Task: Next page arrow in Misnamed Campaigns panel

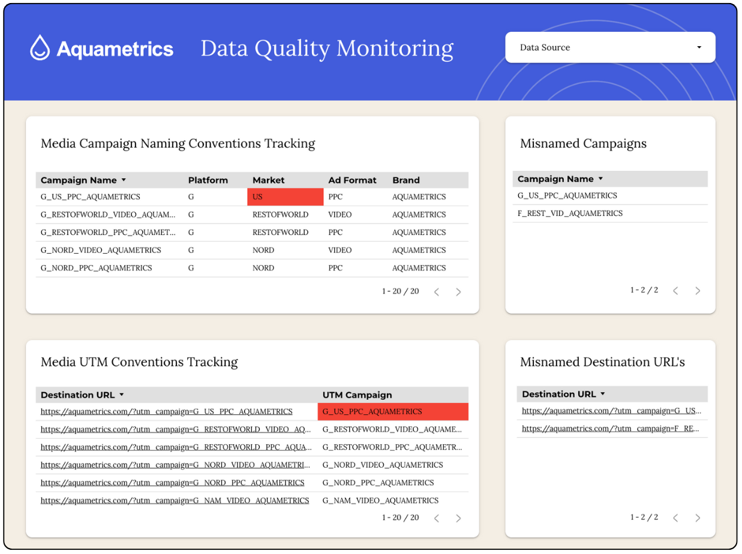Action: [x=698, y=291]
